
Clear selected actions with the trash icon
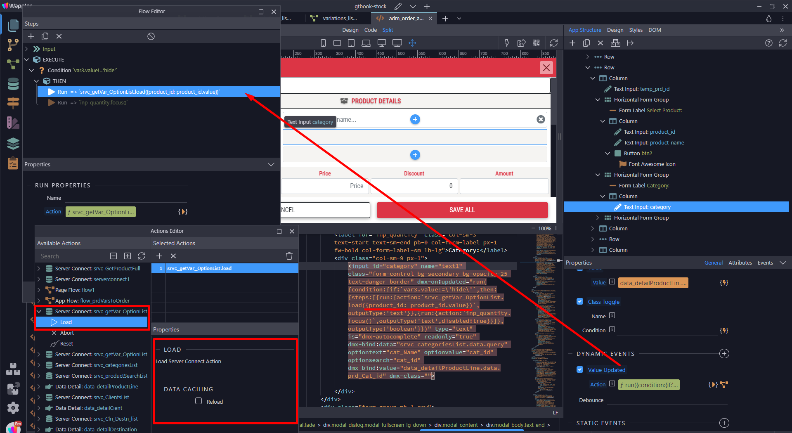pos(289,256)
